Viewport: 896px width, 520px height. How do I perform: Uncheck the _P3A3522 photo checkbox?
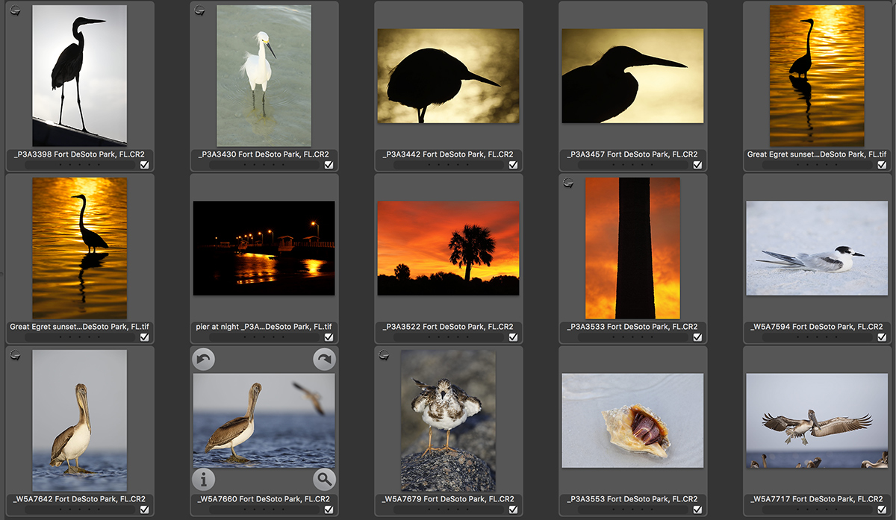[513, 337]
